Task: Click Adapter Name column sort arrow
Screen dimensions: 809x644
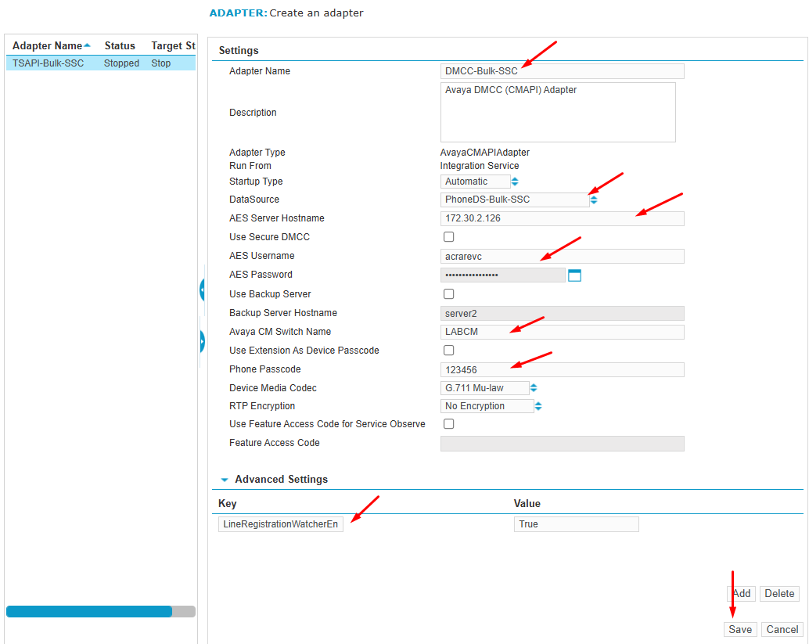Action: click(x=87, y=45)
